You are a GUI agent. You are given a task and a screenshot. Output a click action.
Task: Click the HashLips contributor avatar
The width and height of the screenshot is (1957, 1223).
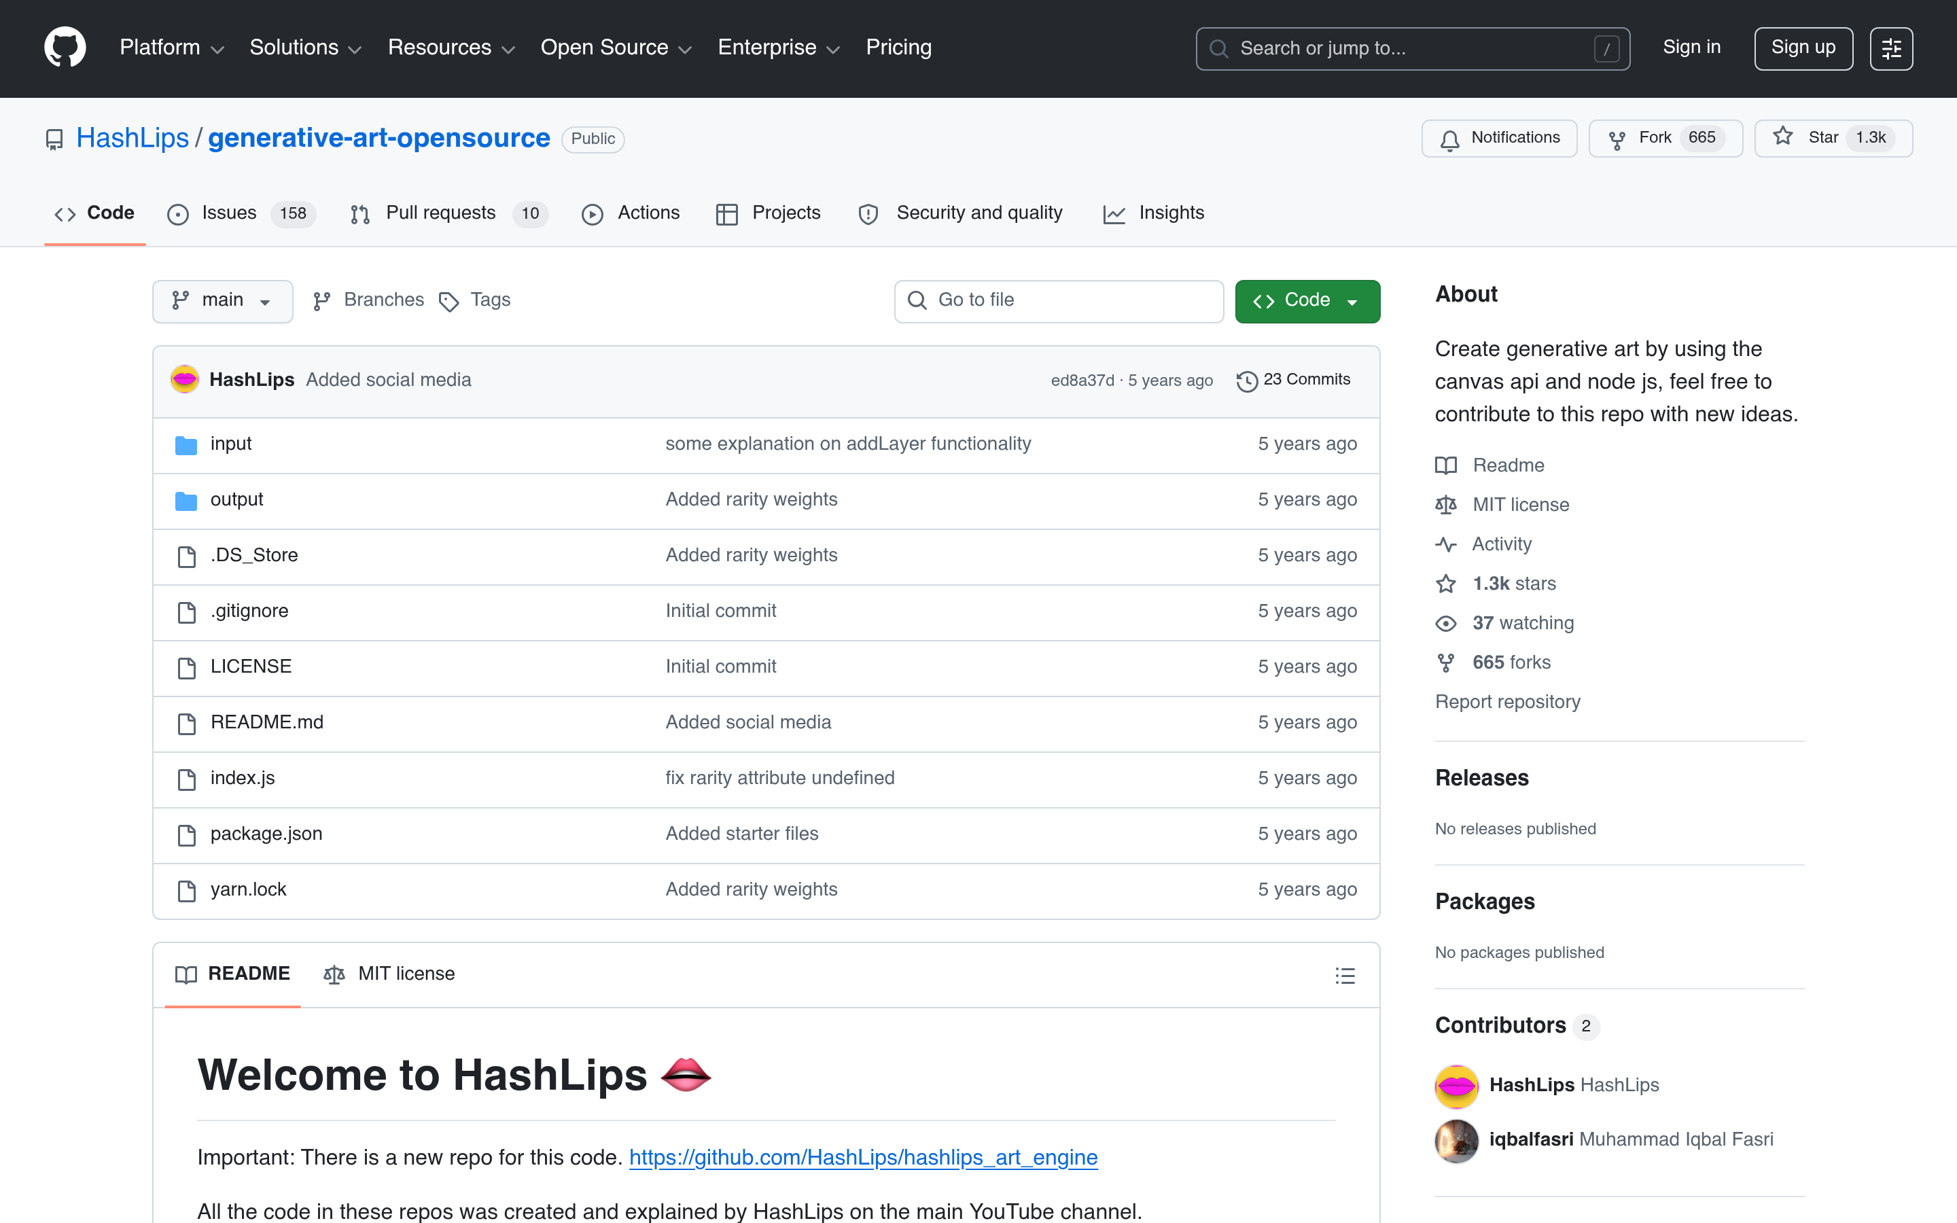(1456, 1086)
